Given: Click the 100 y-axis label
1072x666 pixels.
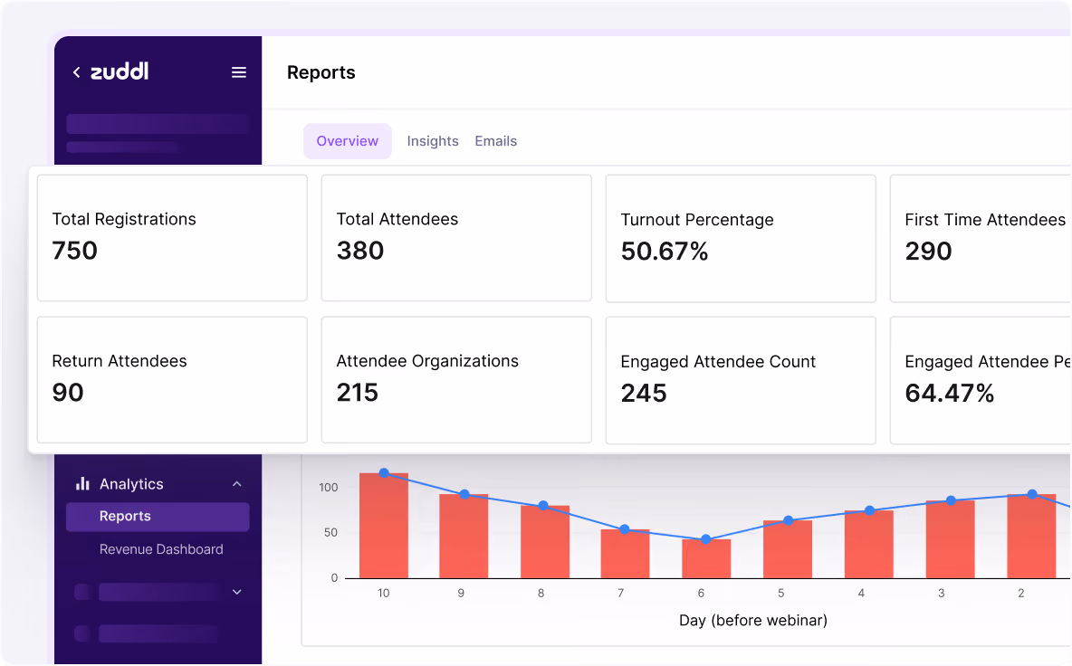Looking at the screenshot, I should coord(328,488).
